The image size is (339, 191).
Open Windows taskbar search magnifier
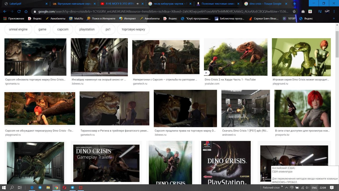[x=12, y=188]
